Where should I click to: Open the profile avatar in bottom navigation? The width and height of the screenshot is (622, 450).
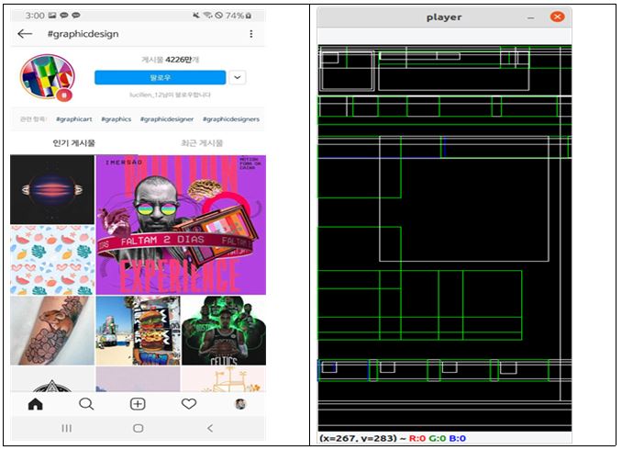pos(240,403)
